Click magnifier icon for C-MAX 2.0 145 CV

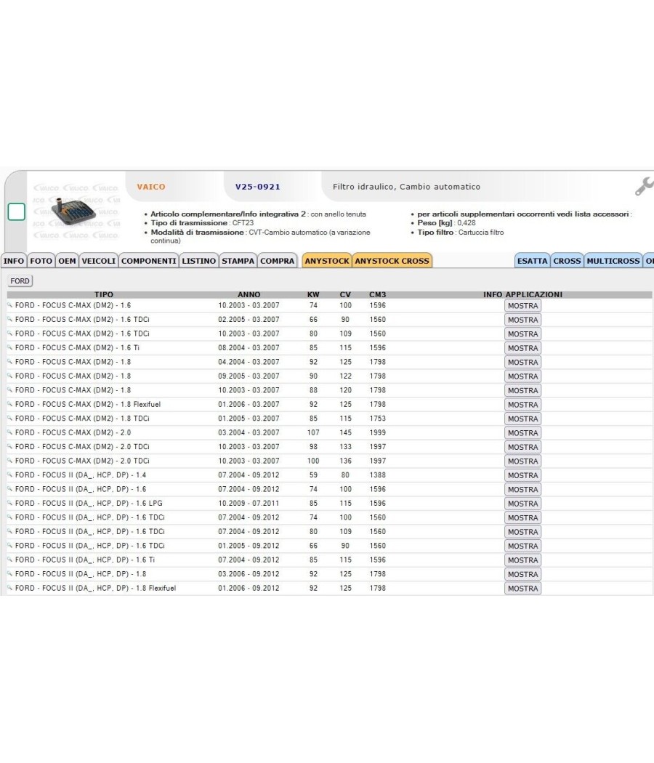coord(9,432)
